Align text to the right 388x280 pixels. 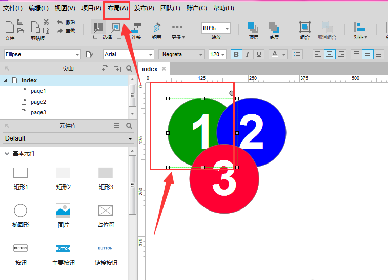coord(341,54)
